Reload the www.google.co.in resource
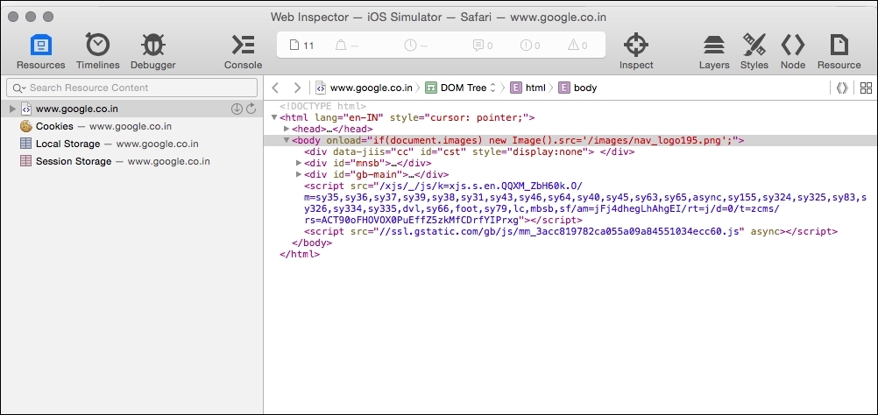This screenshot has width=878, height=415. click(x=251, y=109)
